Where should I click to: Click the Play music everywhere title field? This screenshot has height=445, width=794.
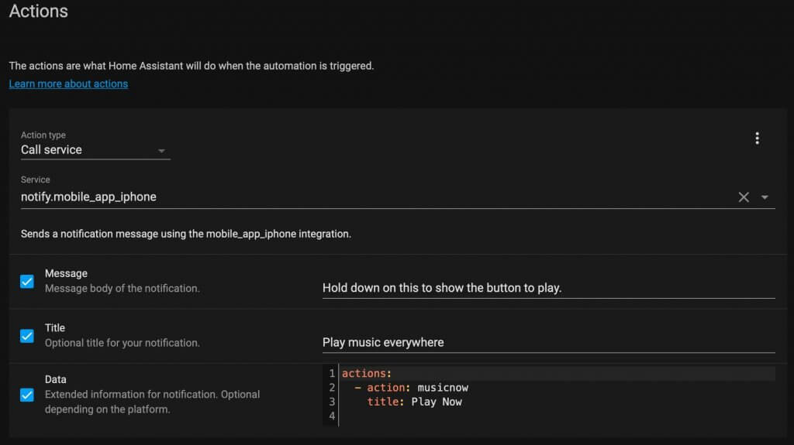tap(548, 342)
